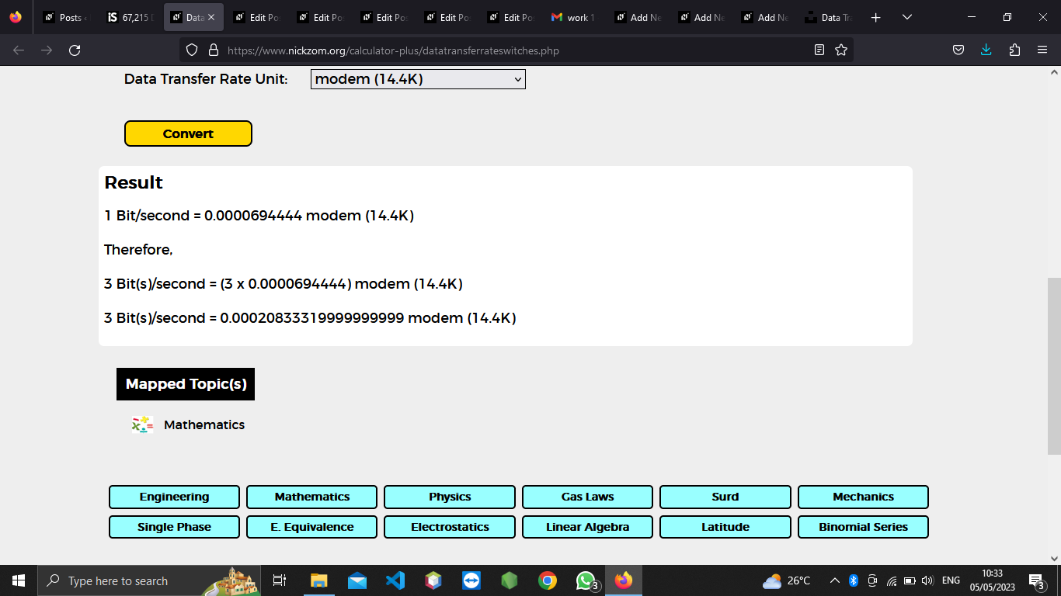Click the Result heading text

(134, 182)
